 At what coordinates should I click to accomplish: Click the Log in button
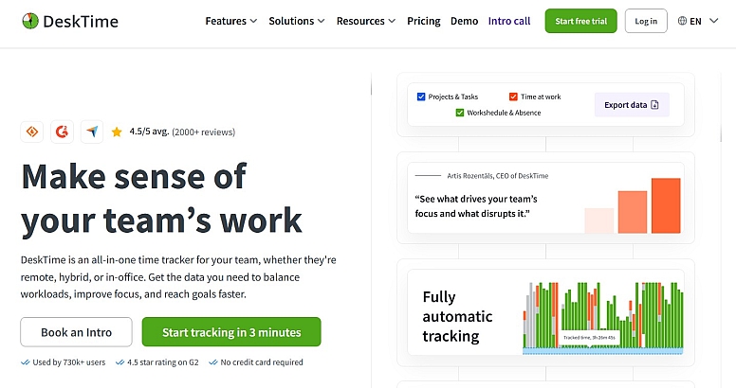[646, 21]
